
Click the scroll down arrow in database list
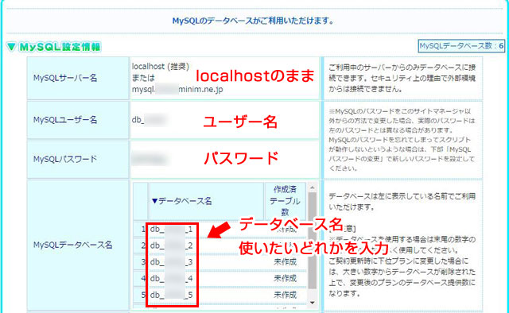point(313,303)
